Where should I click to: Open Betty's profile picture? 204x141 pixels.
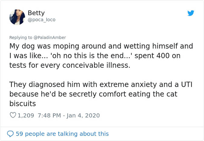coord(17,17)
